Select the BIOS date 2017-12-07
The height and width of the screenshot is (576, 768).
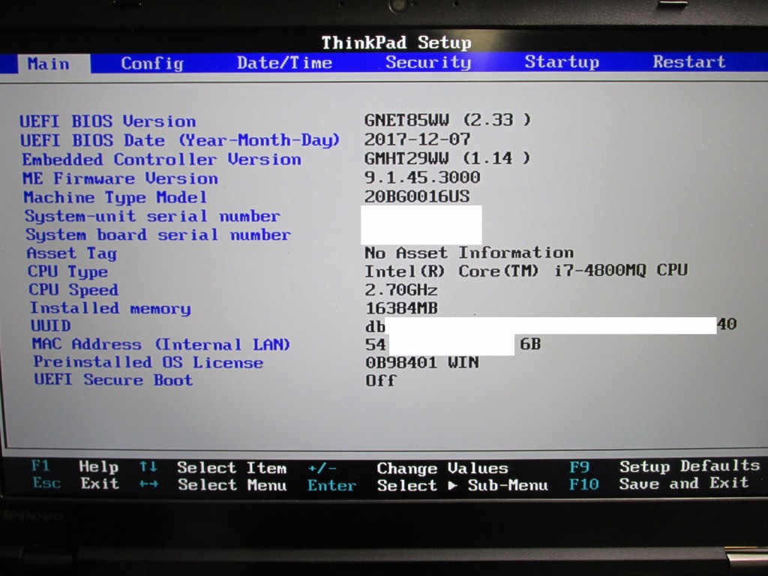(417, 139)
